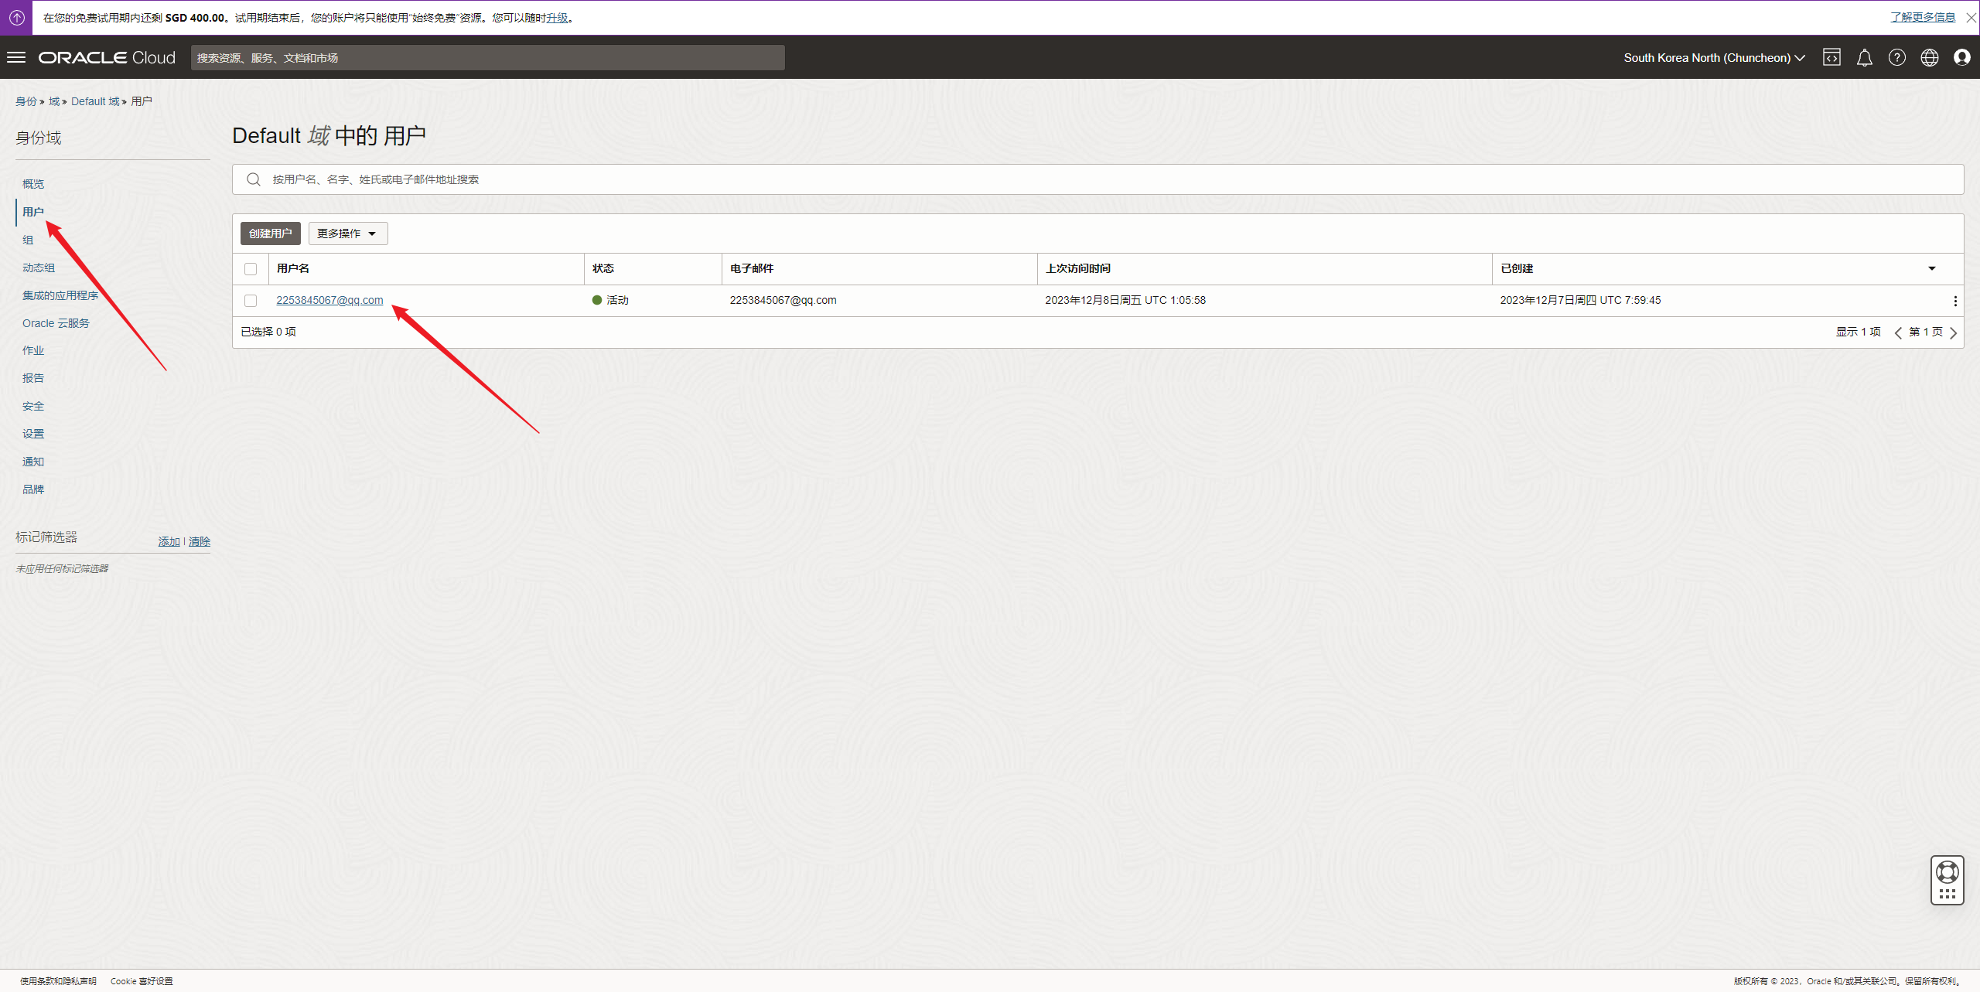Click the next page arrow
This screenshot has width=1980, height=992.
point(1954,332)
